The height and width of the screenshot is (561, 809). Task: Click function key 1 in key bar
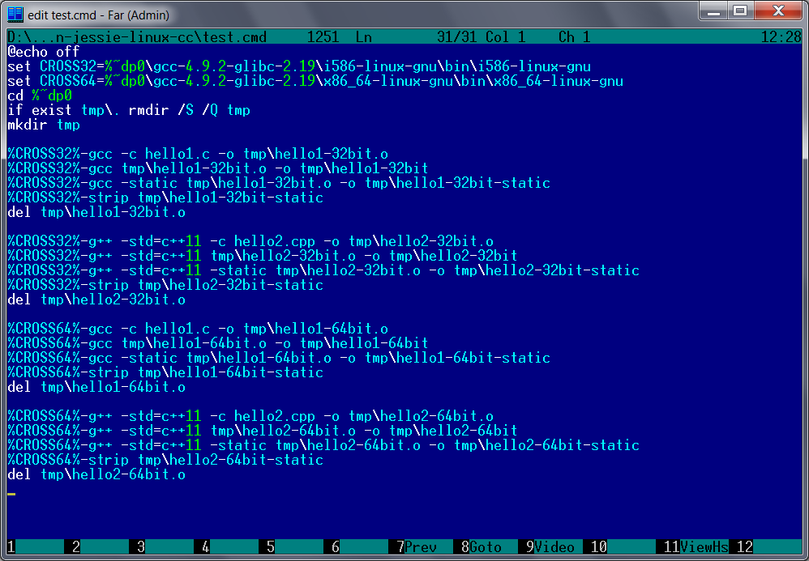tap(36, 546)
